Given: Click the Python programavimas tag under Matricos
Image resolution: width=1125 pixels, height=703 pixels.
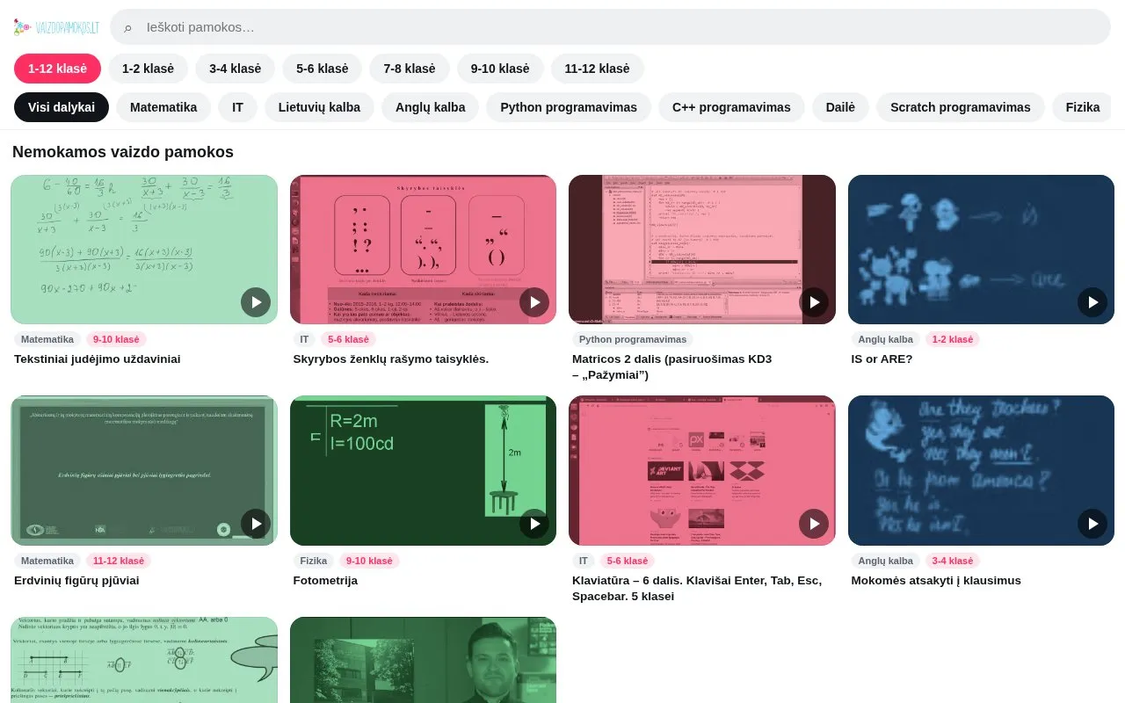Looking at the screenshot, I should [633, 339].
